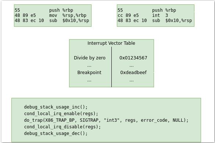Click 'sub $0x10,%rsp' in the right box
The width and height of the screenshot is (215, 143).
click(172, 21)
